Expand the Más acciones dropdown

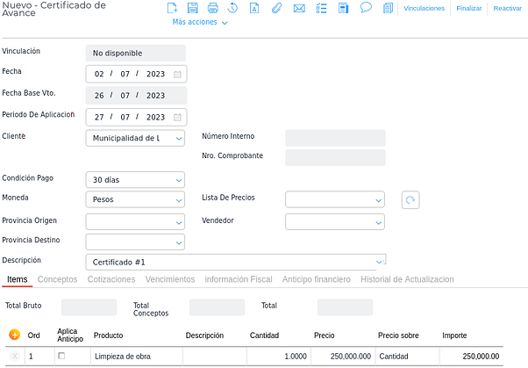pos(200,22)
